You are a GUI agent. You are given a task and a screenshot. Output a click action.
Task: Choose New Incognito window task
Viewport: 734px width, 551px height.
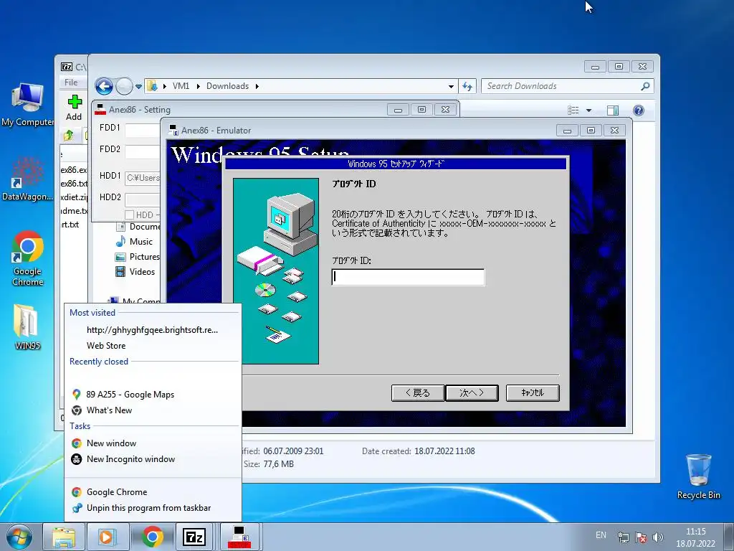click(130, 459)
